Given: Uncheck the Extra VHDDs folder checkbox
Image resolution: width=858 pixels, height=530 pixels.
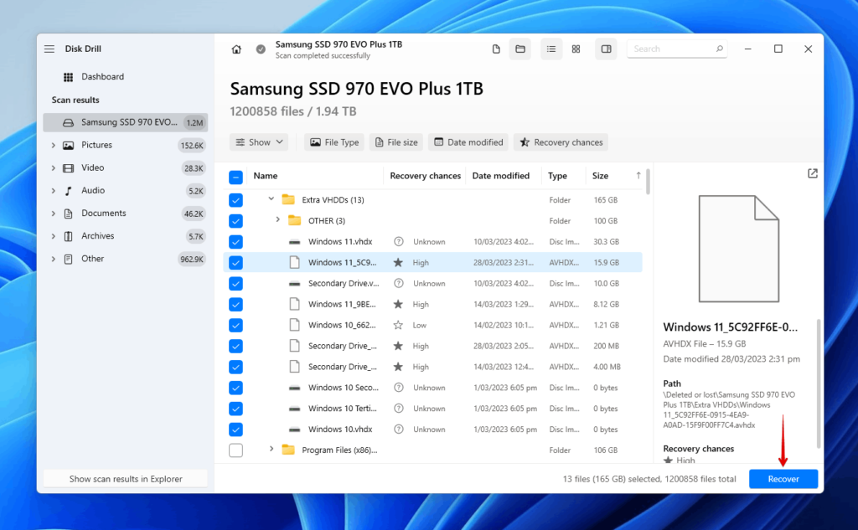Looking at the screenshot, I should 235,199.
